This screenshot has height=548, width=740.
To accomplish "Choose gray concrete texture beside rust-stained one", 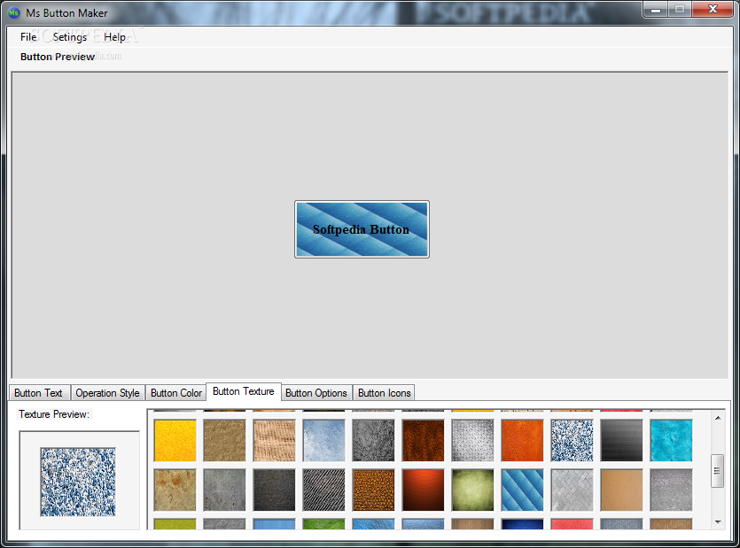I will [x=224, y=490].
